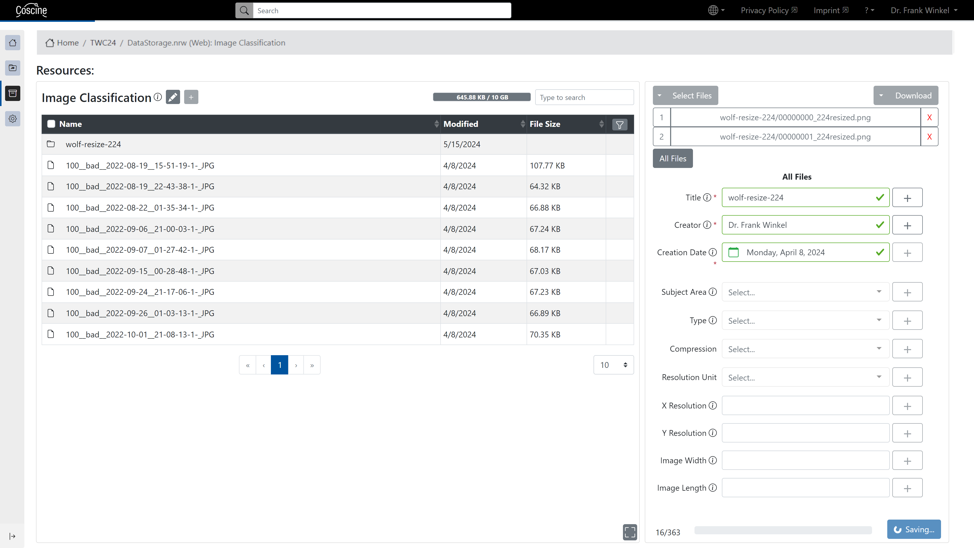The height and width of the screenshot is (548, 974).
Task: Open the Creation Date calendar icon
Action: pyautogui.click(x=733, y=252)
